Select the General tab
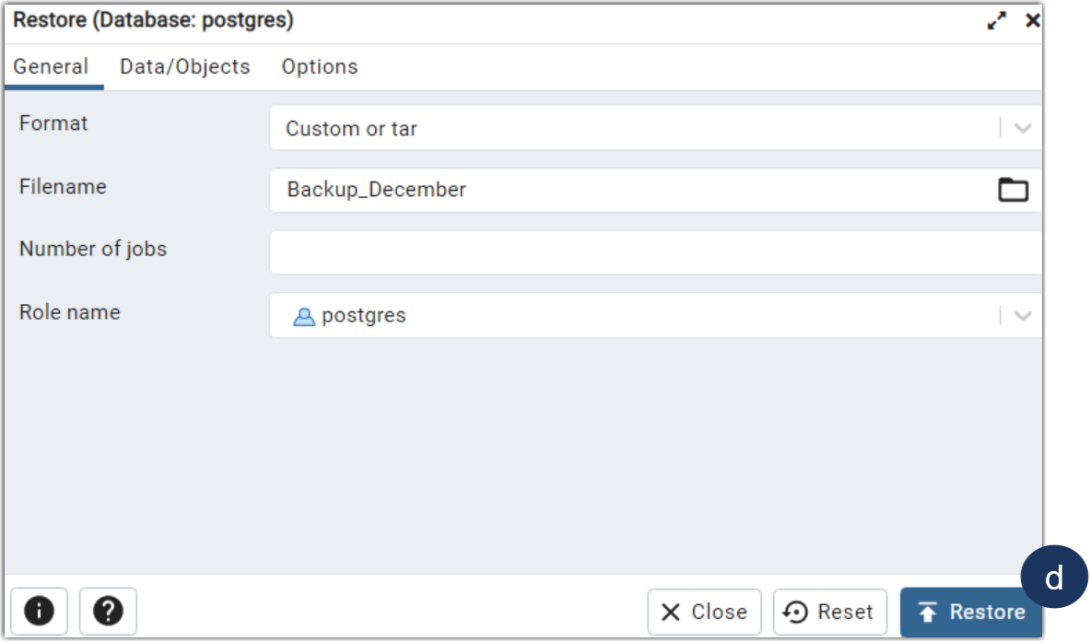 click(52, 65)
